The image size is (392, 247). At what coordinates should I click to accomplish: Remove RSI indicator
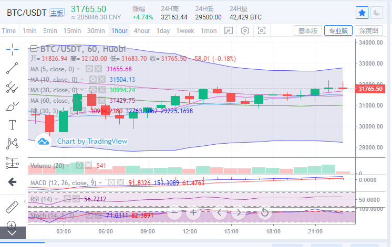pos(76,199)
